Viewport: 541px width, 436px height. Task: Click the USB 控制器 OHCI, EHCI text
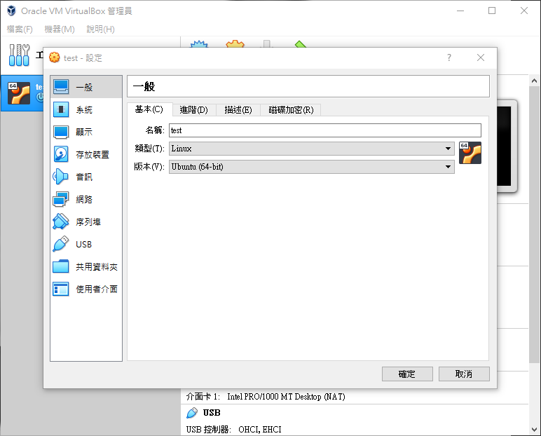tap(233, 430)
